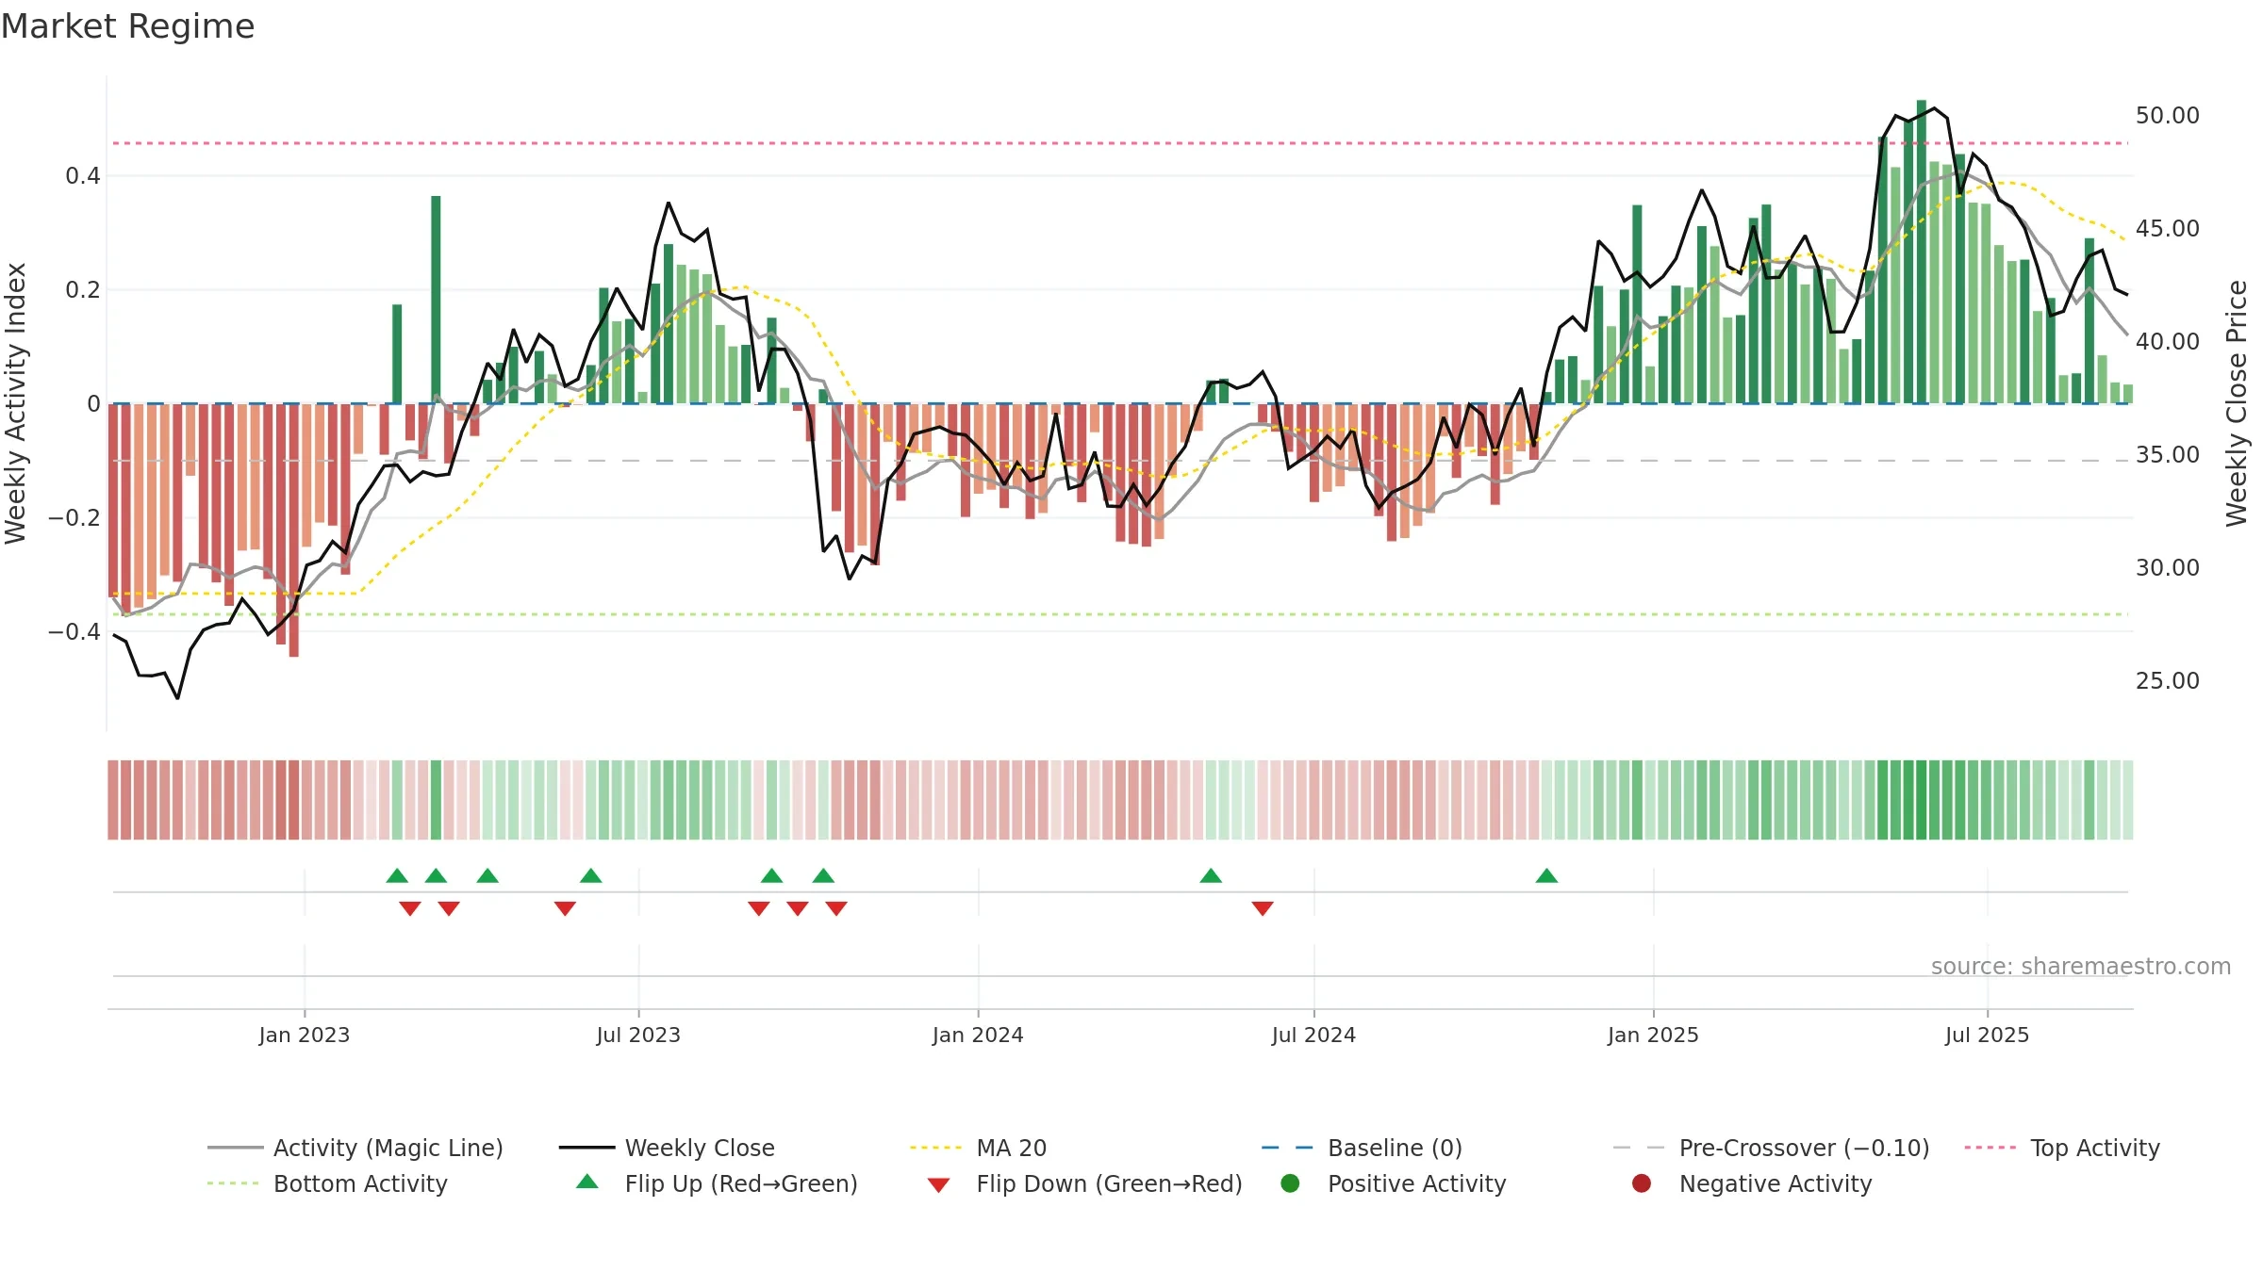
Task: Click the last green flip-up marker near late 2024
Action: 1546,875
